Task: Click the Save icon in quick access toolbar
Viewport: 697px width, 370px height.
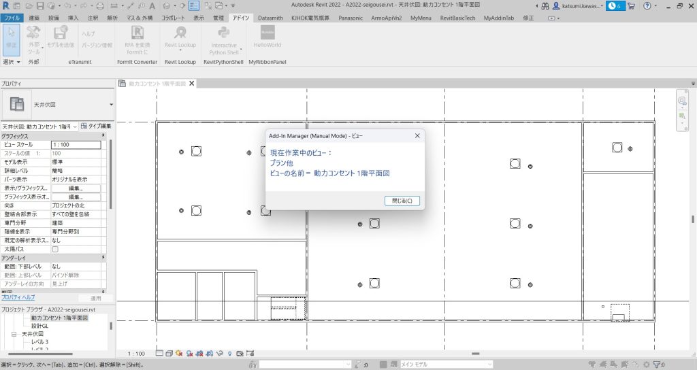Action: pos(39,5)
